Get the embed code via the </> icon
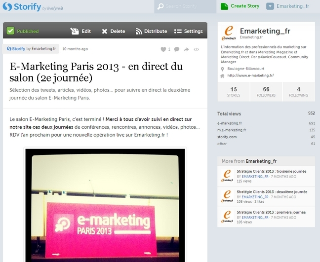 coord(197,49)
